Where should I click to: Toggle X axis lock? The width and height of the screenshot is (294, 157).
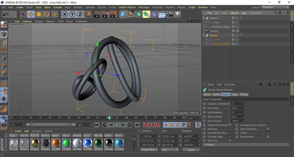pos(65,14)
